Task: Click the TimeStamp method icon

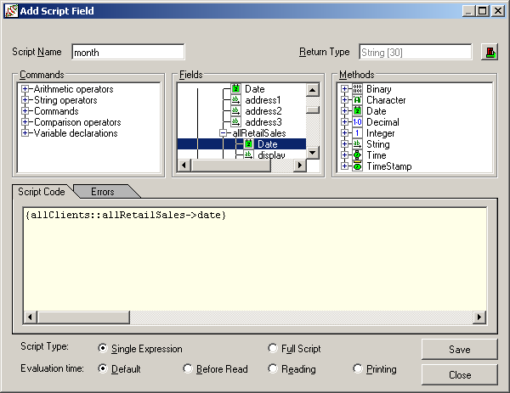Action: click(x=357, y=166)
